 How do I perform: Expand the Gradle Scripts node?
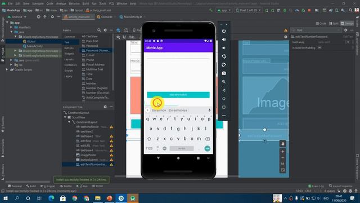[7, 69]
